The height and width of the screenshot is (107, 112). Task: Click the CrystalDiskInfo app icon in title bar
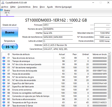tap(3, 2)
